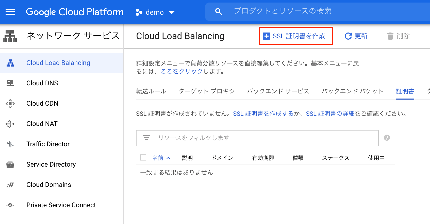This screenshot has height=224, width=430.
Task: Click the ドメイン column header
Action: [222, 158]
